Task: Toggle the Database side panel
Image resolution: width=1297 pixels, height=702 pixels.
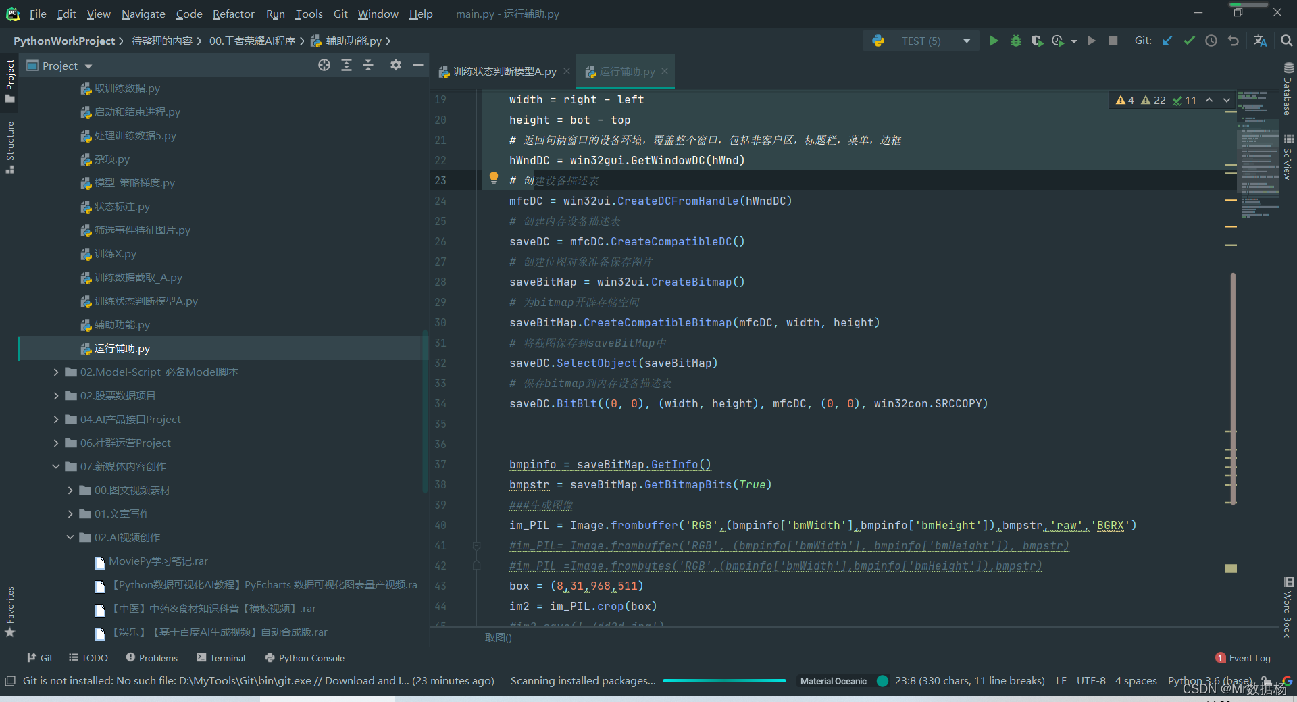Action: [1288, 89]
